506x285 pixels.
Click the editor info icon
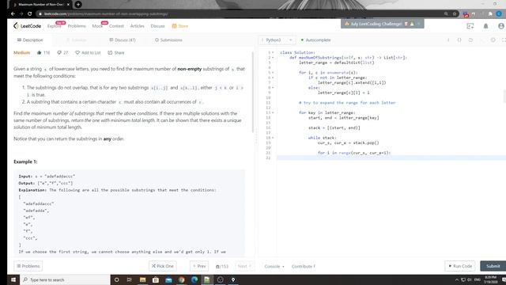(x=448, y=40)
